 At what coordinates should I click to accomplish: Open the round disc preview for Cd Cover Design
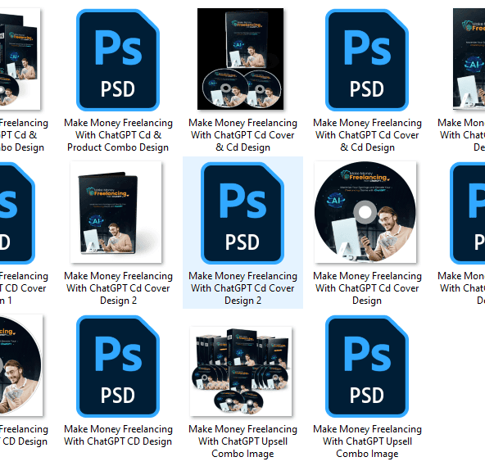pos(365,212)
